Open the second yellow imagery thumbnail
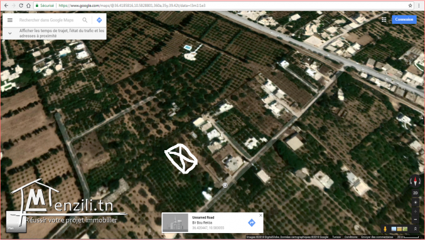The height and width of the screenshot is (240, 425). tap(399, 229)
